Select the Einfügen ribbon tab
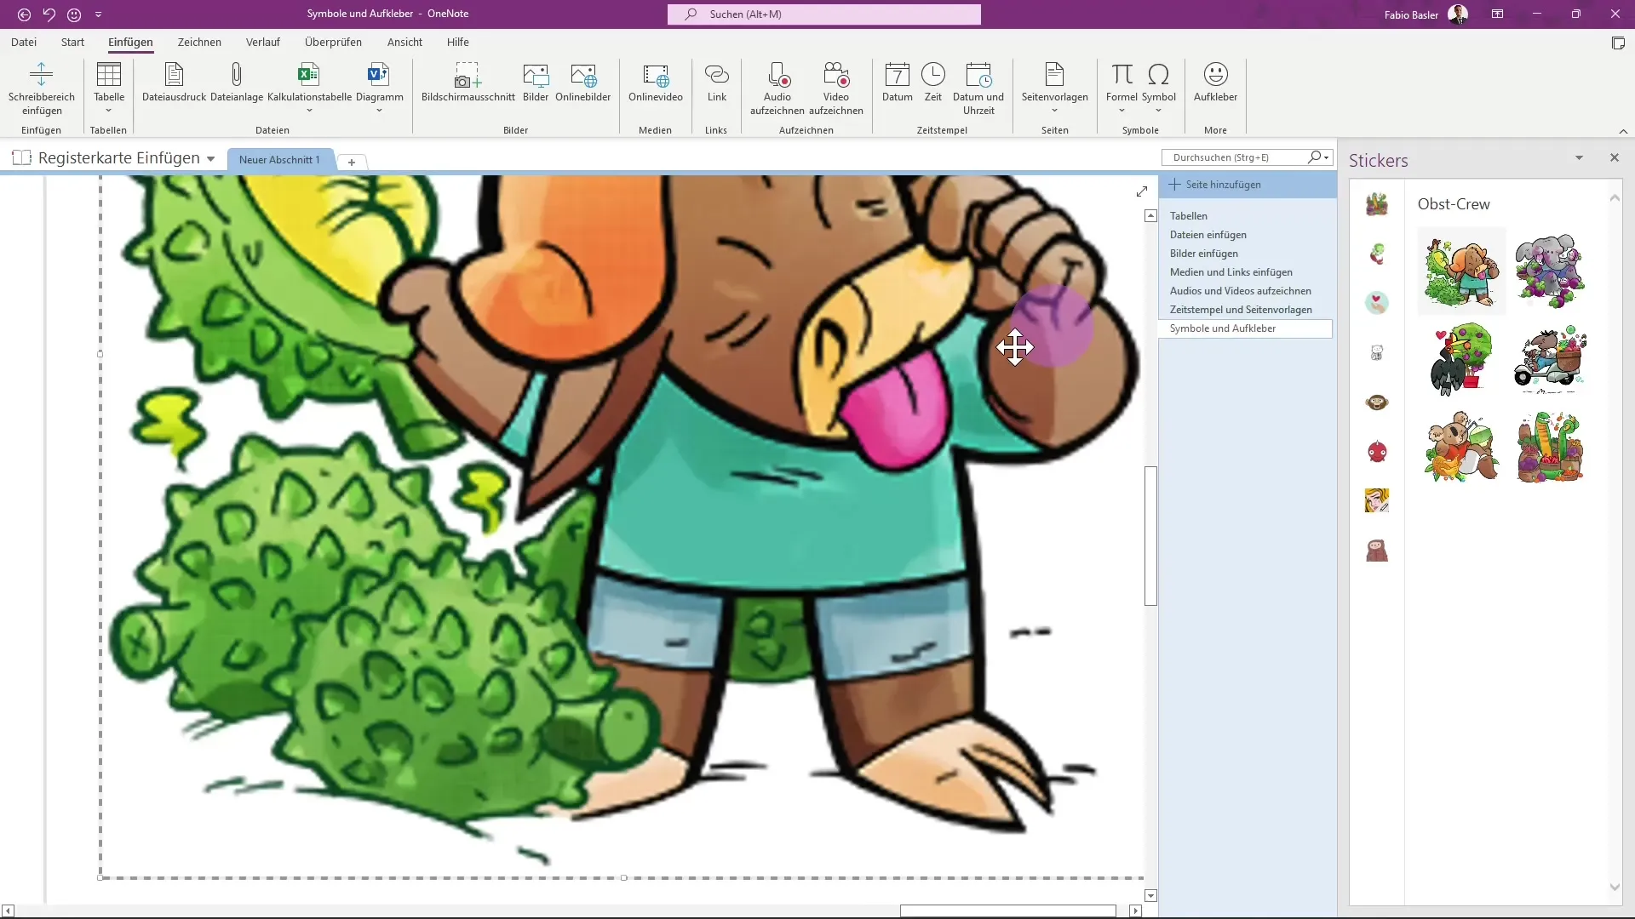This screenshot has height=919, width=1635. [130, 43]
